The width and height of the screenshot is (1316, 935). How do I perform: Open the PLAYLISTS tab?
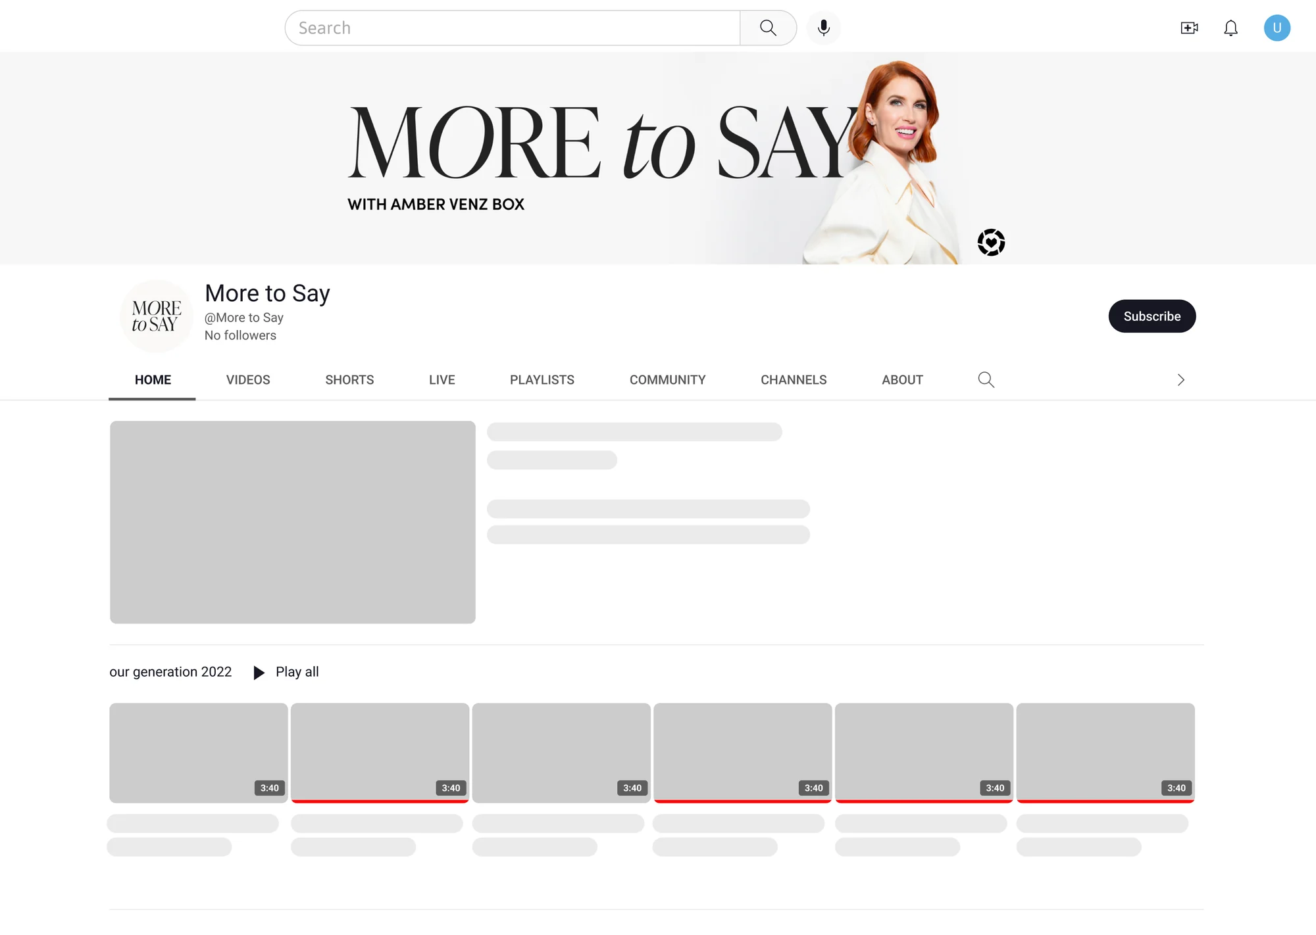click(x=542, y=379)
